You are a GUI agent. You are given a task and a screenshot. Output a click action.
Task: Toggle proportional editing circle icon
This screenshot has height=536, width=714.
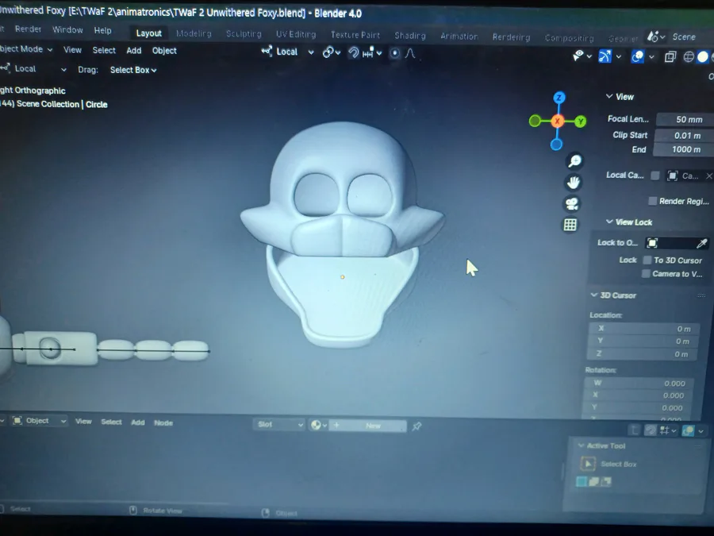(395, 53)
